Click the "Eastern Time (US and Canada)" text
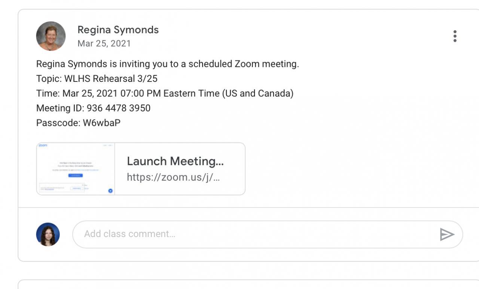Viewport: 479px width, 289px height. click(228, 93)
